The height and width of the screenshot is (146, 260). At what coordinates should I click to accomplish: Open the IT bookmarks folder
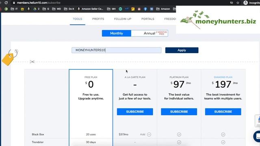pyautogui.click(x=14, y=9)
